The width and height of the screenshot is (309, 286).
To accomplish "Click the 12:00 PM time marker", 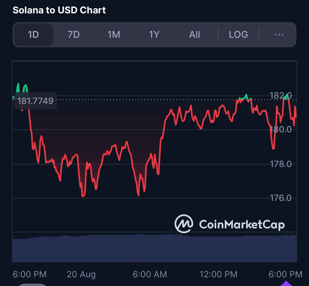I will point(218,274).
